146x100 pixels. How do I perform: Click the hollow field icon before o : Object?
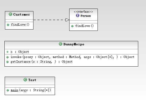click(8, 52)
